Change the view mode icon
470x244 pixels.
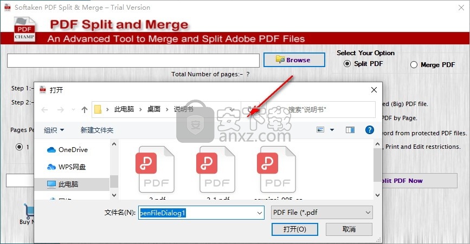coord(320,130)
